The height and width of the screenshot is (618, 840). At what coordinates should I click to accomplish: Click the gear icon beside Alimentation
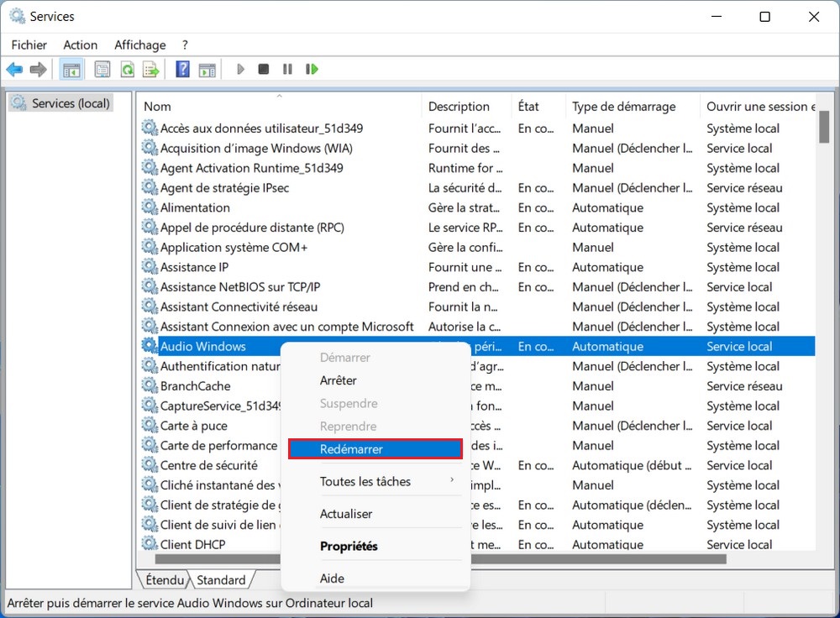click(x=150, y=207)
